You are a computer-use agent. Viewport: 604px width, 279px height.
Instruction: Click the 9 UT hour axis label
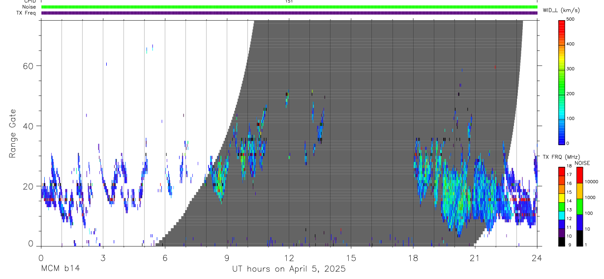[x=227, y=257]
